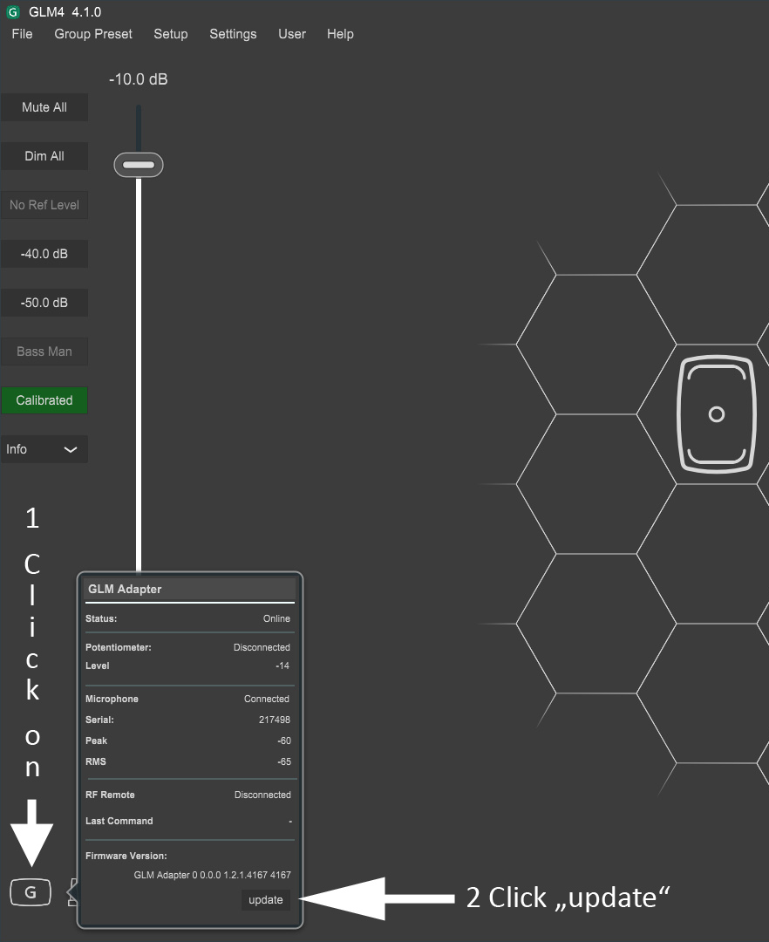Click the GLM Adapter G icon
Image resolution: width=769 pixels, height=942 pixels.
coord(30,892)
